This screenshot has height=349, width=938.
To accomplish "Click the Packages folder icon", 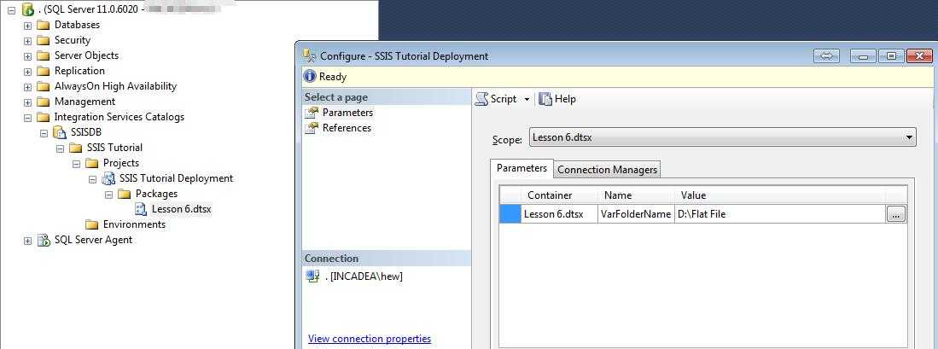I will tap(124, 194).
